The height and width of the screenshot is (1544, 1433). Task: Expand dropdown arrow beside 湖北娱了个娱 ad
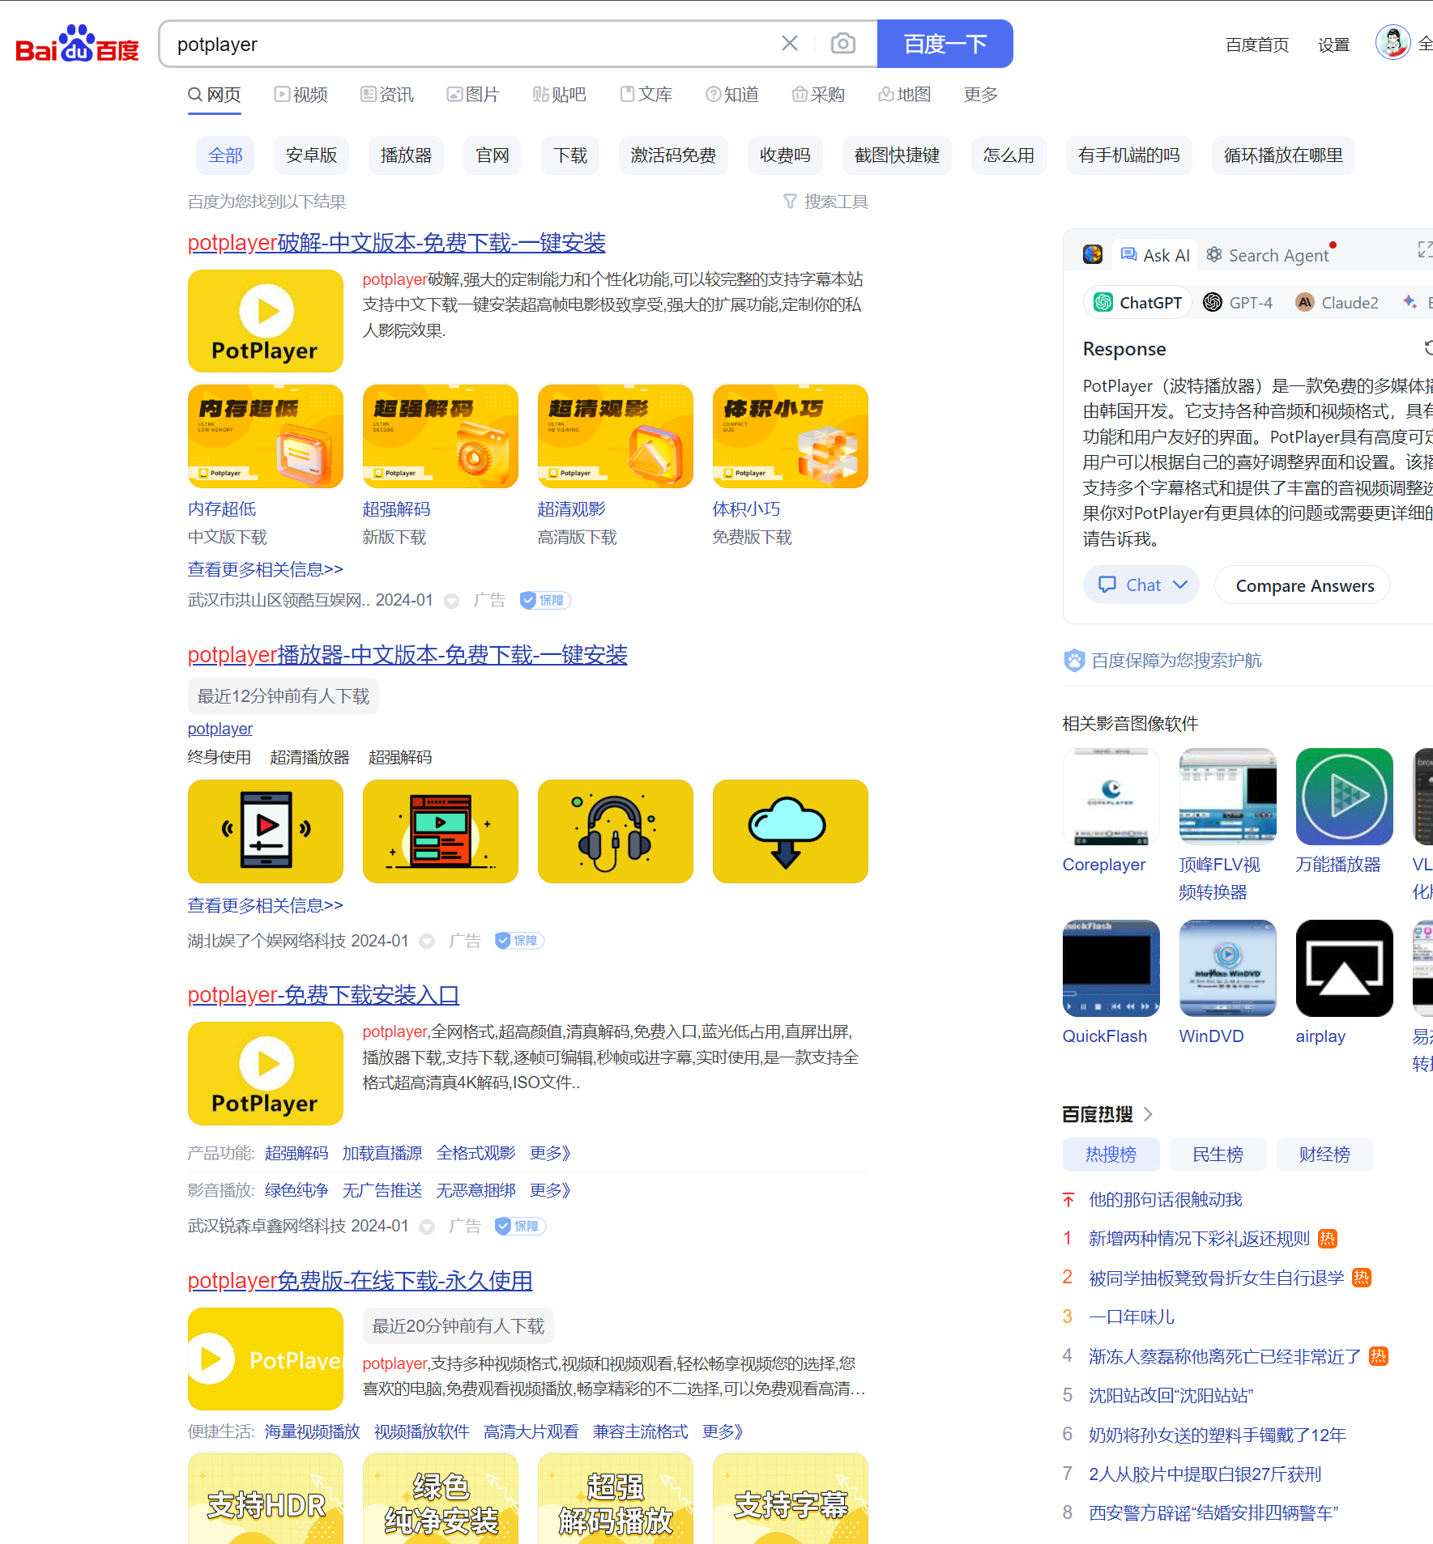(x=427, y=941)
